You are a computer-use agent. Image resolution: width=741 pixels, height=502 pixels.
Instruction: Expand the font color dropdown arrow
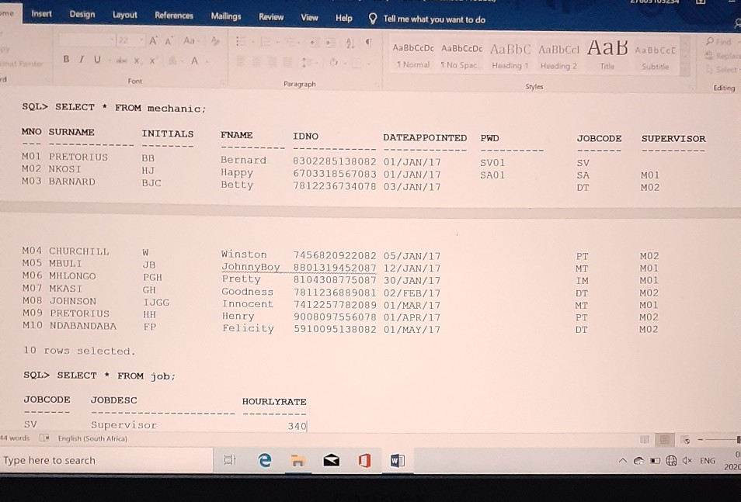(207, 61)
